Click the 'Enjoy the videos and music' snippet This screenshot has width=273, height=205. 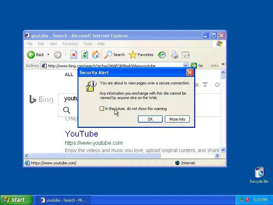click(142, 150)
